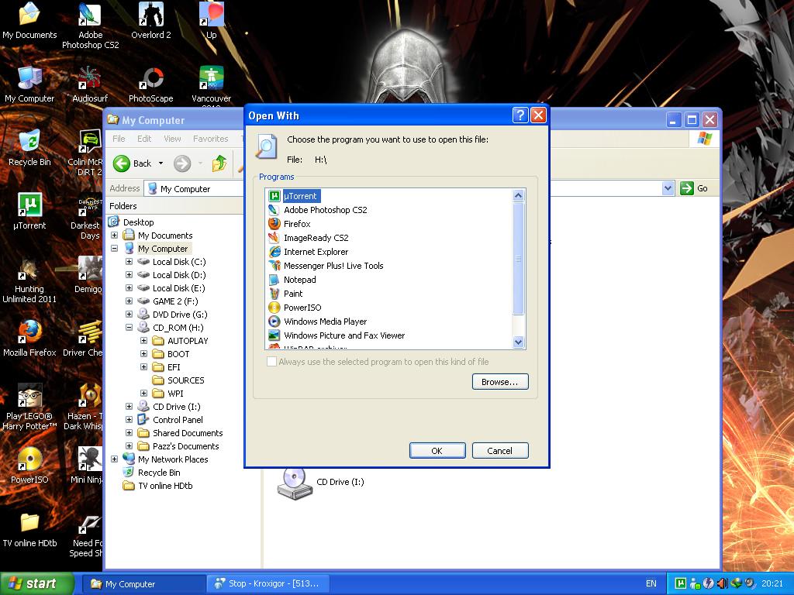Image resolution: width=794 pixels, height=595 pixels.
Task: Select the SOURCES folder in tree
Action: tap(178, 380)
